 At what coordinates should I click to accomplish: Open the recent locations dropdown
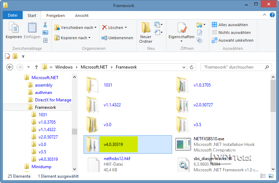click(x=28, y=67)
